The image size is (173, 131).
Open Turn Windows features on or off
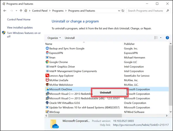point(24,35)
